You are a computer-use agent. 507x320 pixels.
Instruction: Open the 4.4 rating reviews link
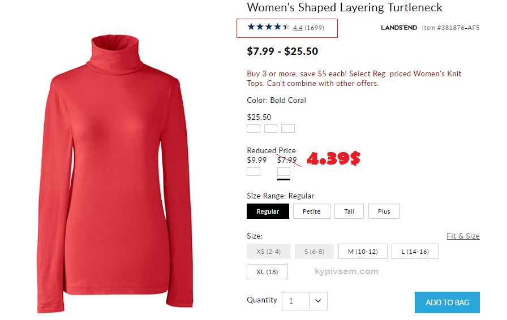(x=298, y=28)
